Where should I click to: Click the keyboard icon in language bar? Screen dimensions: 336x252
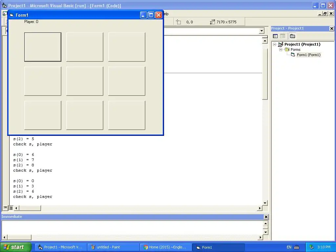(x=297, y=247)
